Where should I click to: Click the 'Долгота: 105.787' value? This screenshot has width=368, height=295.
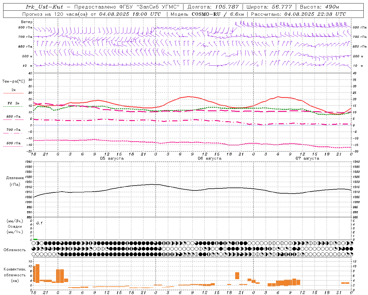tap(213, 7)
